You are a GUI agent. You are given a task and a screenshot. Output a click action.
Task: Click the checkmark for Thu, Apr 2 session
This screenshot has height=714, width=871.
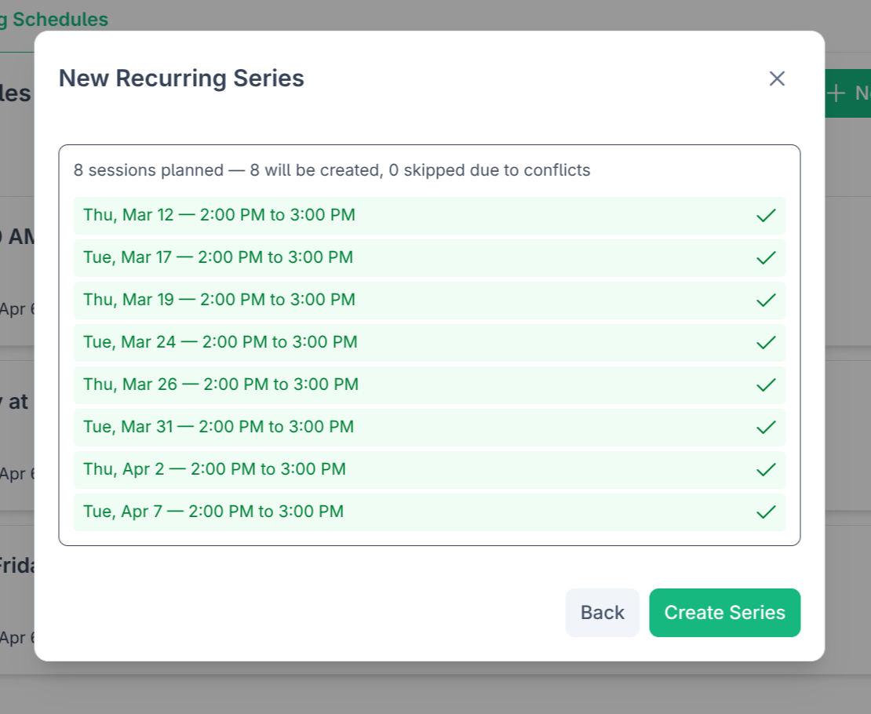pos(766,469)
